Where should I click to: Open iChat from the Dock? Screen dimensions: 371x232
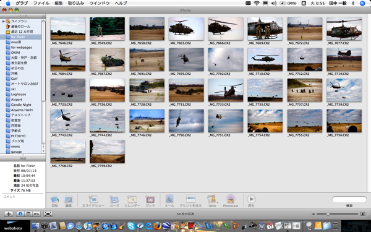(x=70, y=226)
